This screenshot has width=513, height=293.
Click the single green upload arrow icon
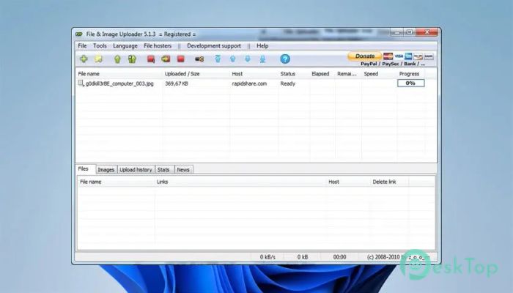117,59
